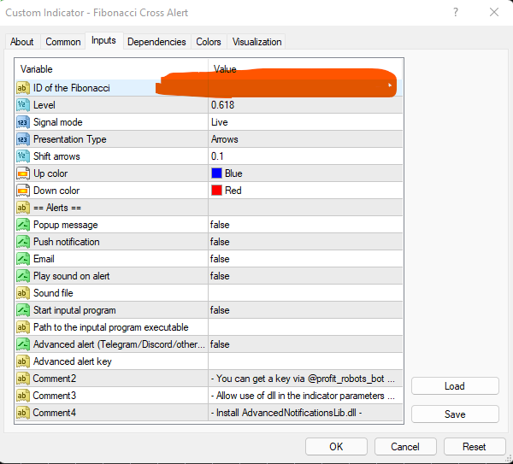Click the string icon beside Path to the inputal program executable

[23, 327]
